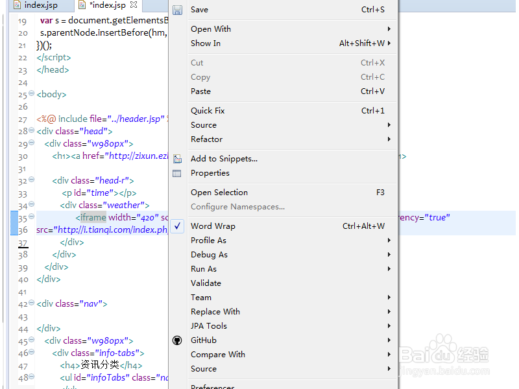This screenshot has width=519, height=389.
Task: Click the Chinese h4 heading text on line 47
Action: 100,364
